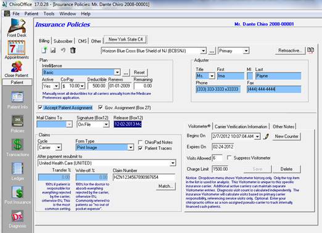Open the Appointments calendar icon
Viewport: 322px width, 233px height.
[17, 49]
